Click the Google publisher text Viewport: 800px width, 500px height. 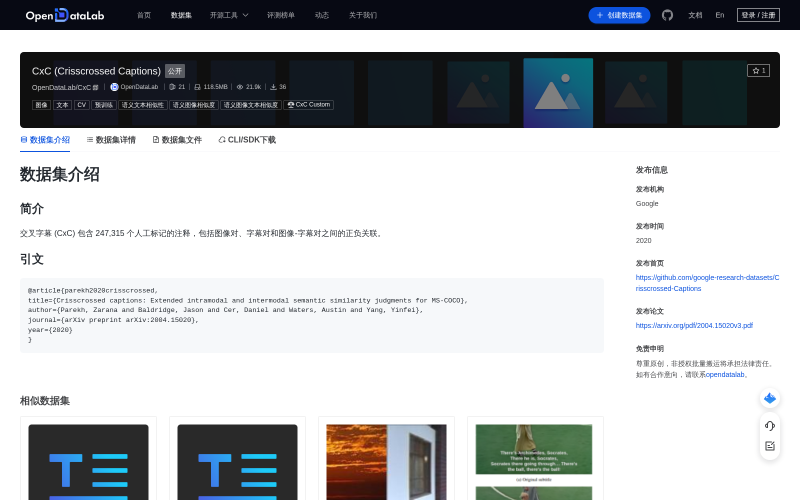[x=647, y=203]
